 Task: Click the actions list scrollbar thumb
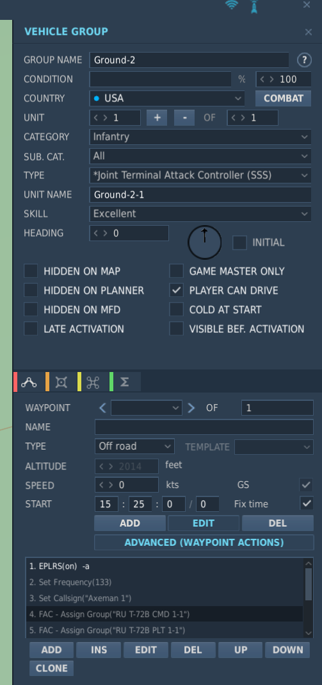(x=309, y=584)
